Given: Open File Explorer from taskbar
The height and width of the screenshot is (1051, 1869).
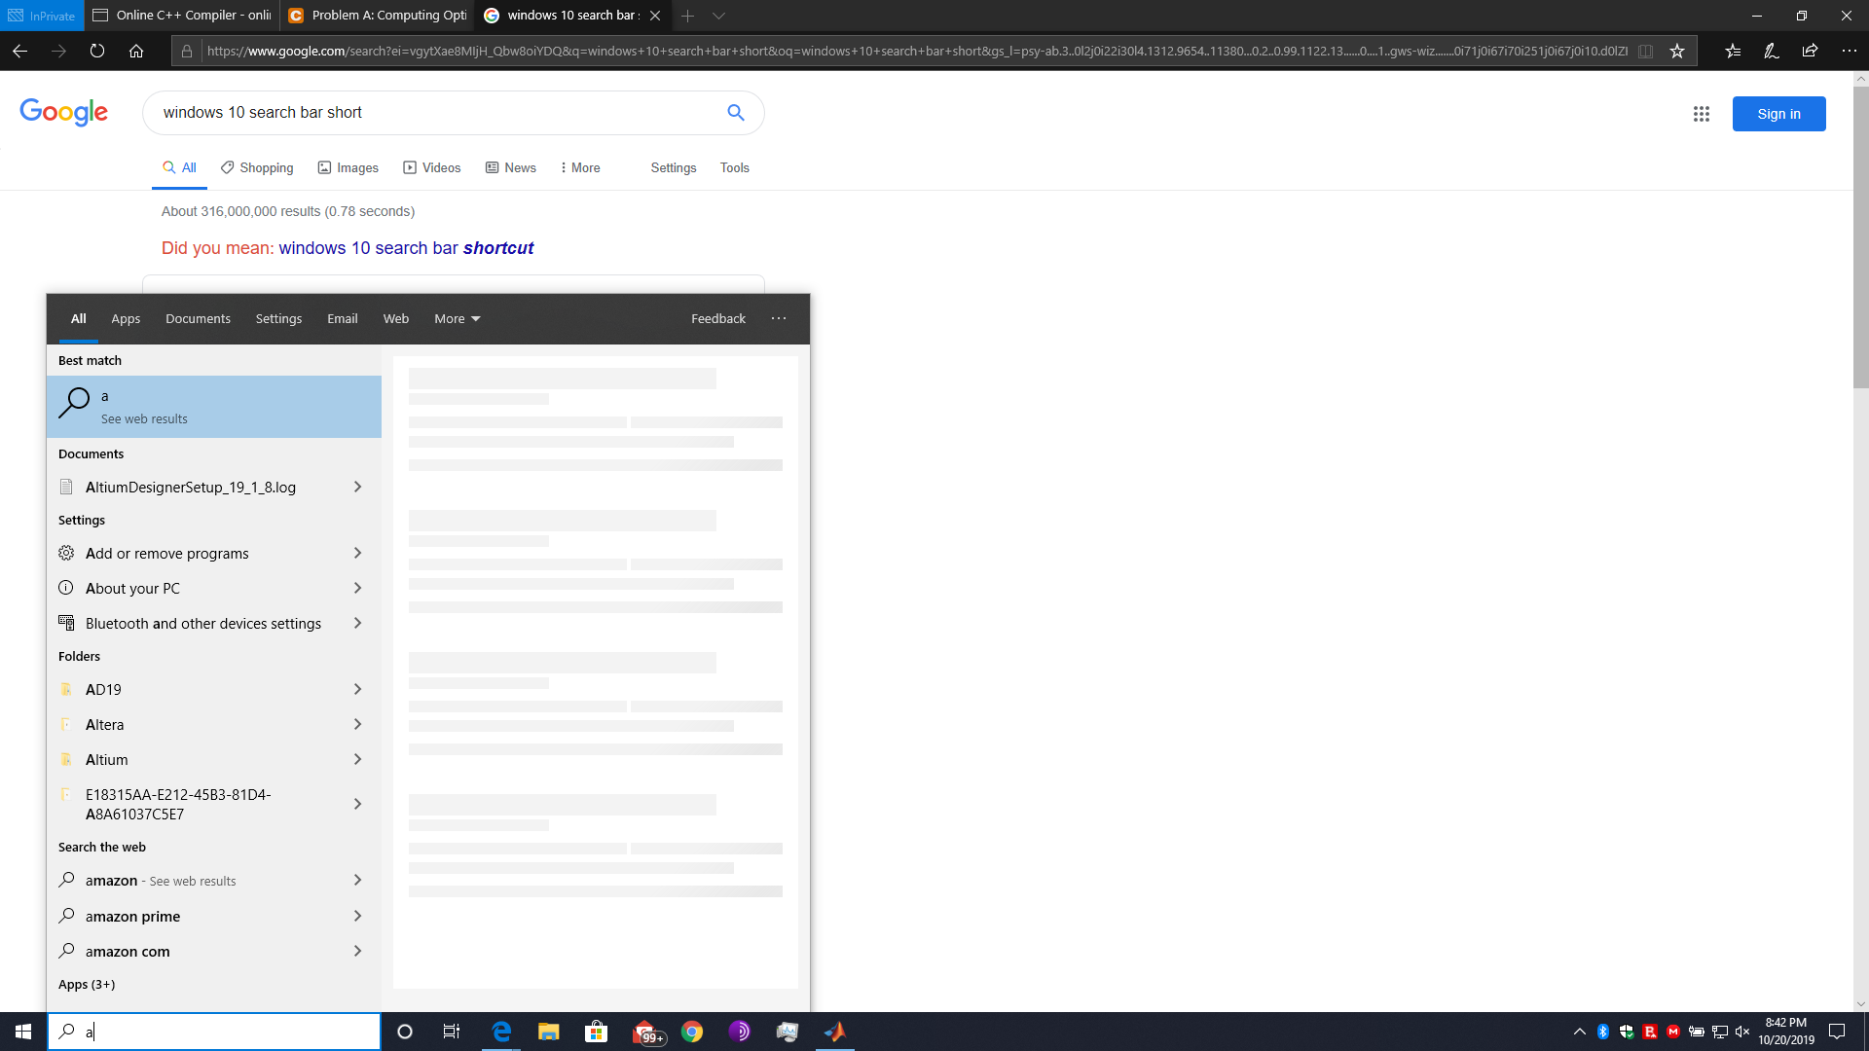Looking at the screenshot, I should (549, 1032).
